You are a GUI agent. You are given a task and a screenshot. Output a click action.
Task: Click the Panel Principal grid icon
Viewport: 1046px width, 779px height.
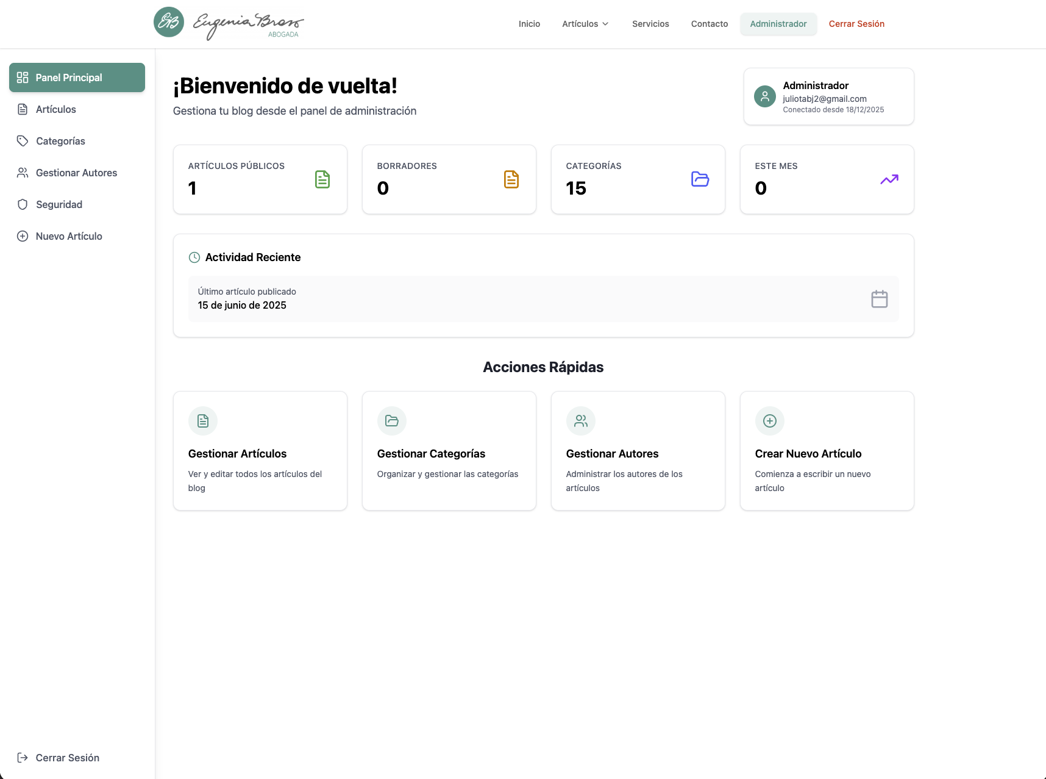click(23, 77)
